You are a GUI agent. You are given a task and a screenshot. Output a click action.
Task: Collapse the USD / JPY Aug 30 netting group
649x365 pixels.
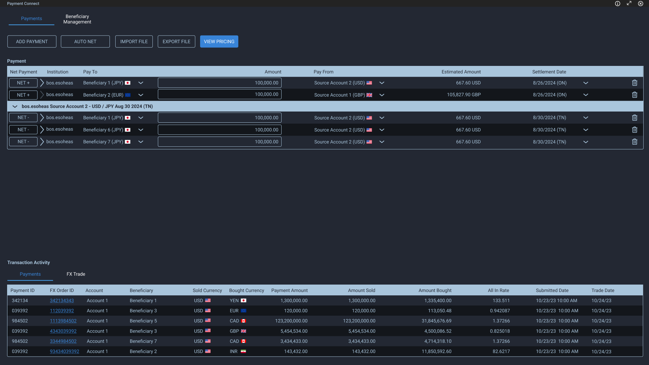point(15,106)
